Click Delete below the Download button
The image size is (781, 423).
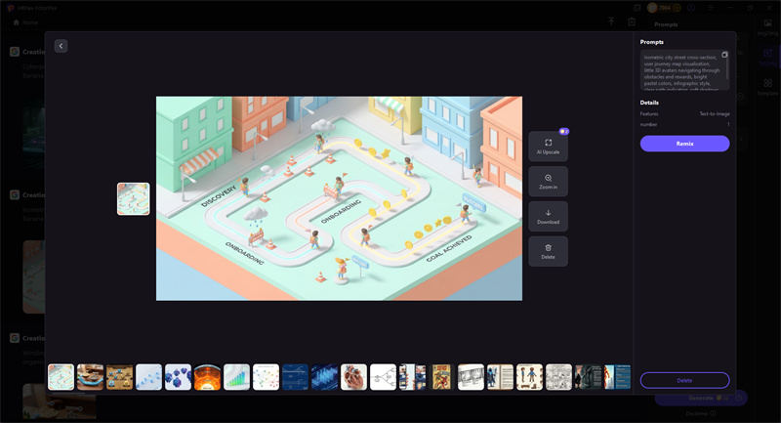pyautogui.click(x=548, y=251)
